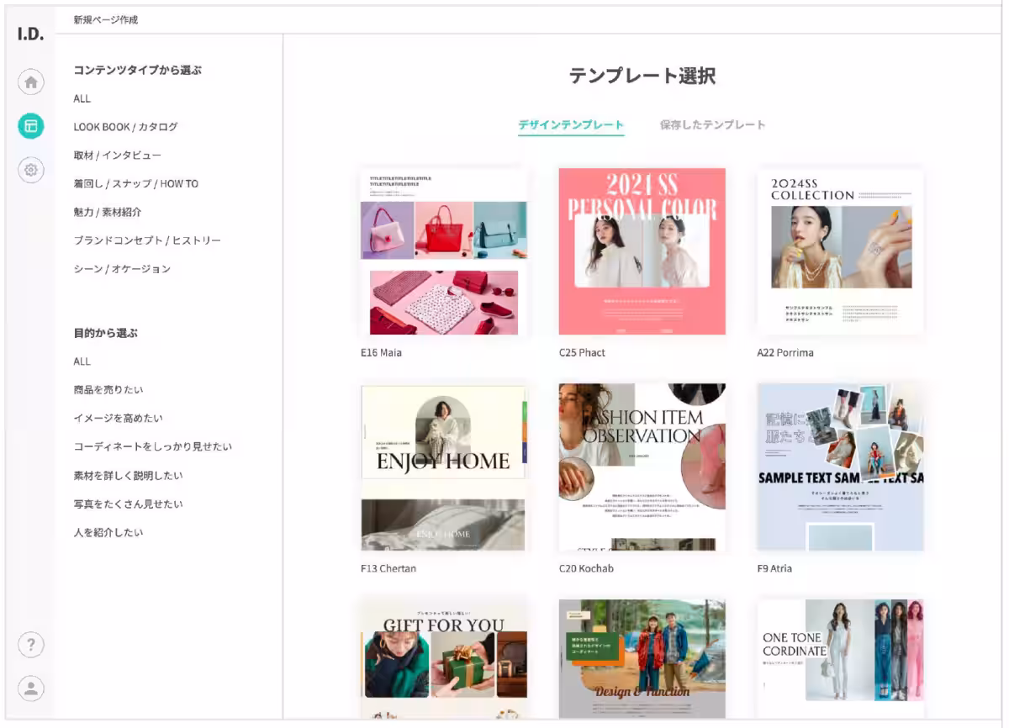Image resolution: width=1009 pixels, height=728 pixels.
Task: Click the C25 Phact label
Action: point(582,353)
